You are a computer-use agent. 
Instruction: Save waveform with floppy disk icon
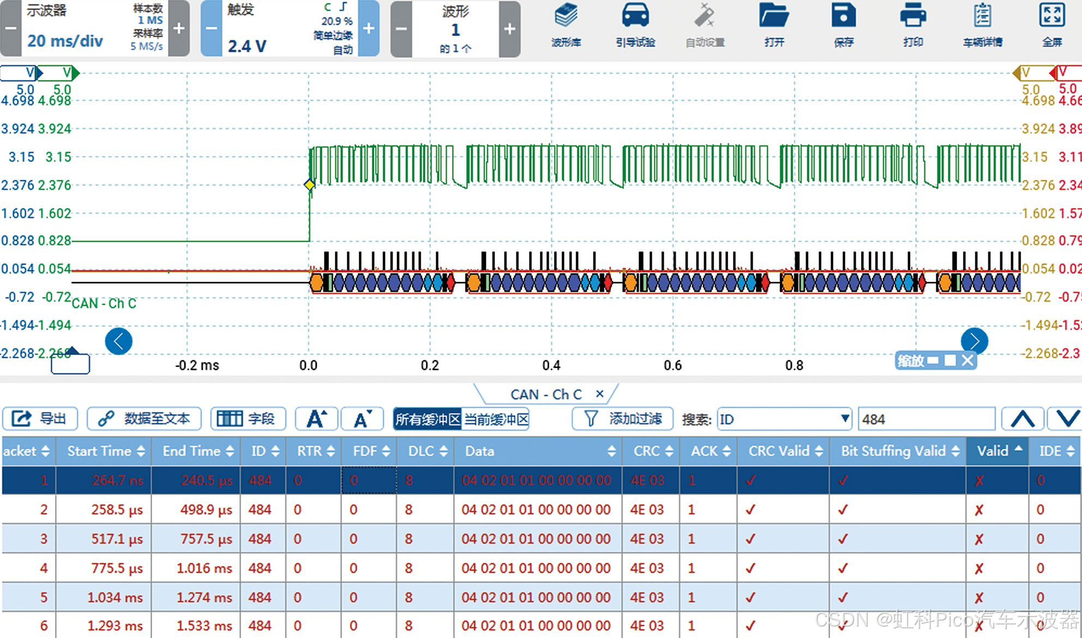point(843,16)
